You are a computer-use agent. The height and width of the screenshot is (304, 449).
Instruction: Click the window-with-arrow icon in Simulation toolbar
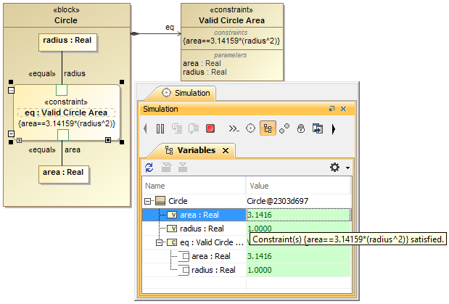click(x=318, y=128)
